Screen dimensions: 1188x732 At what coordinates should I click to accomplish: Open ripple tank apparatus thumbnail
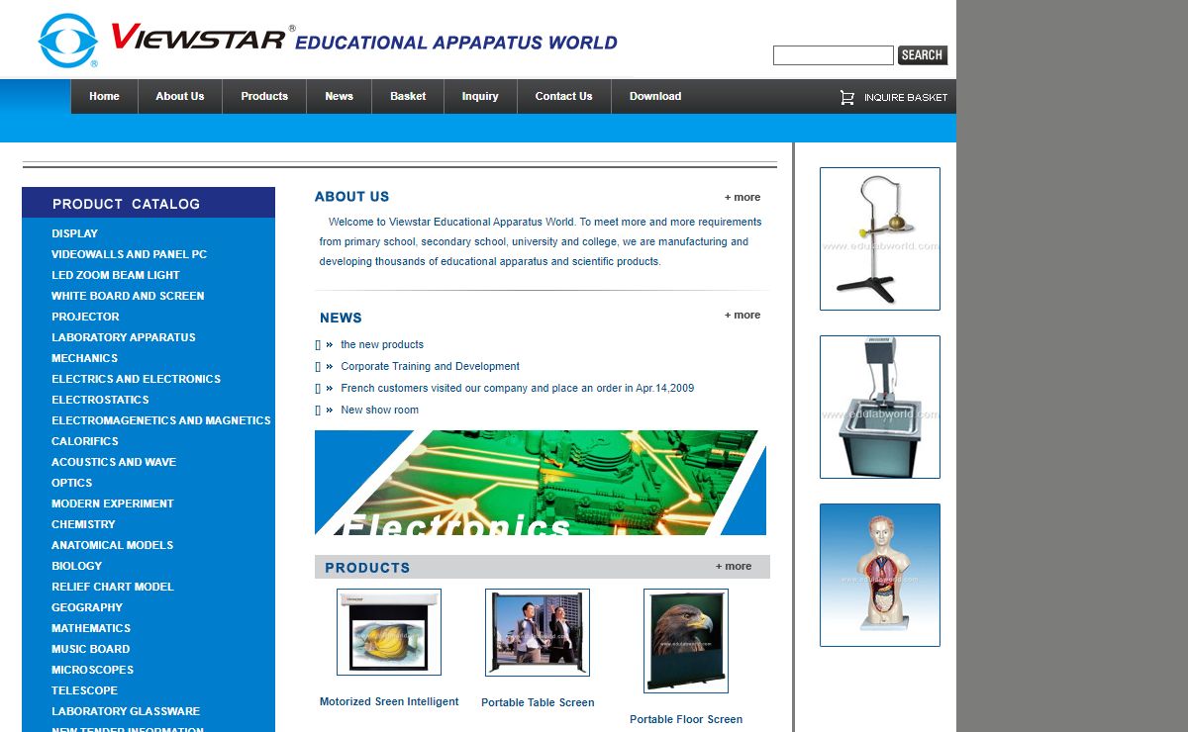click(880, 407)
